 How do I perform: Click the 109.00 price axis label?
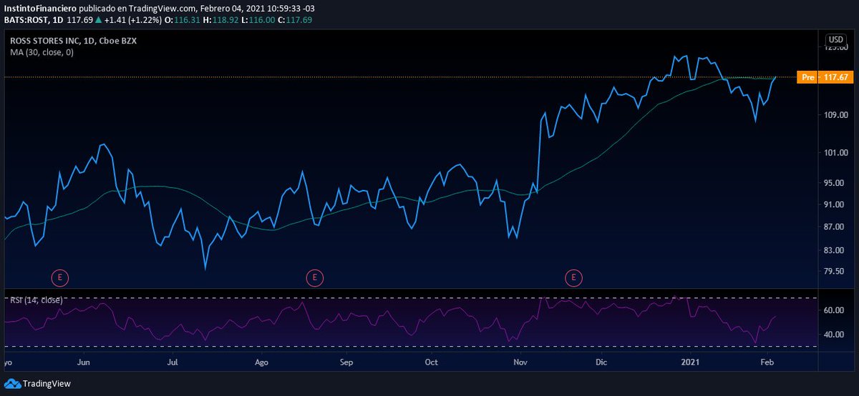pos(835,115)
